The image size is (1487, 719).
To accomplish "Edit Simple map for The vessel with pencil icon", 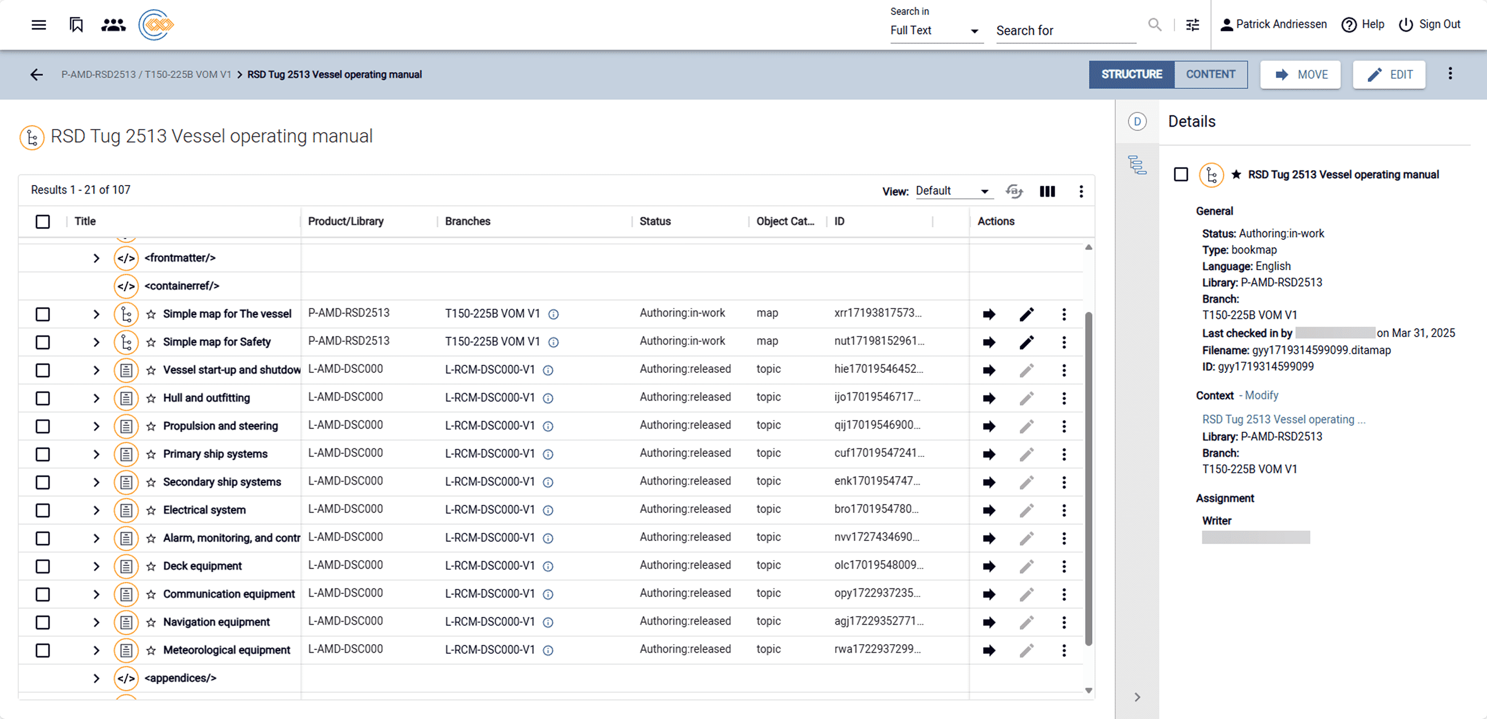I will pos(1027,314).
